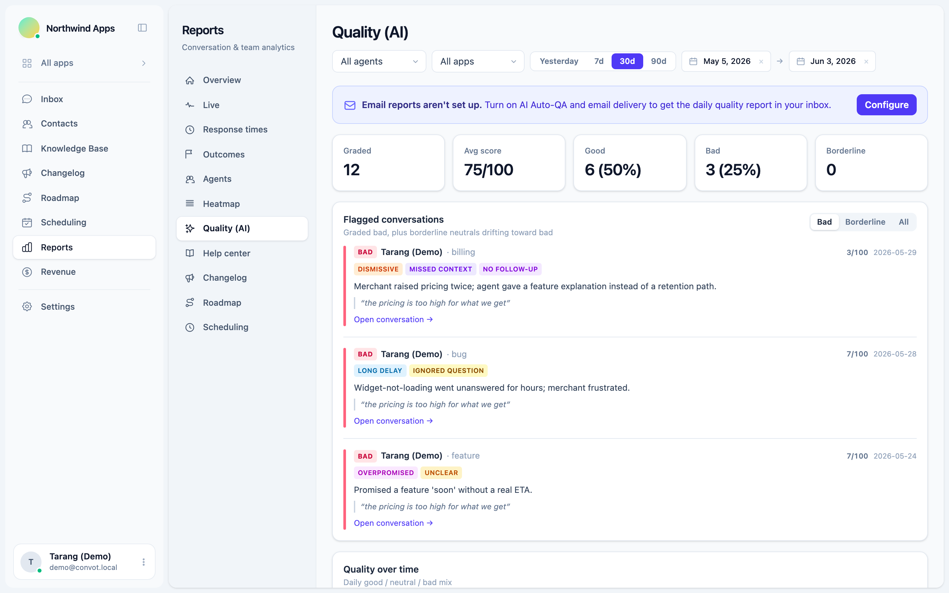
Task: Open the All agents dropdown
Action: click(x=379, y=62)
